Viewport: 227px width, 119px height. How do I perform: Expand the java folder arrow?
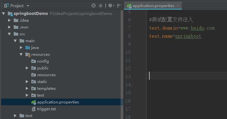pyautogui.click(x=21, y=47)
